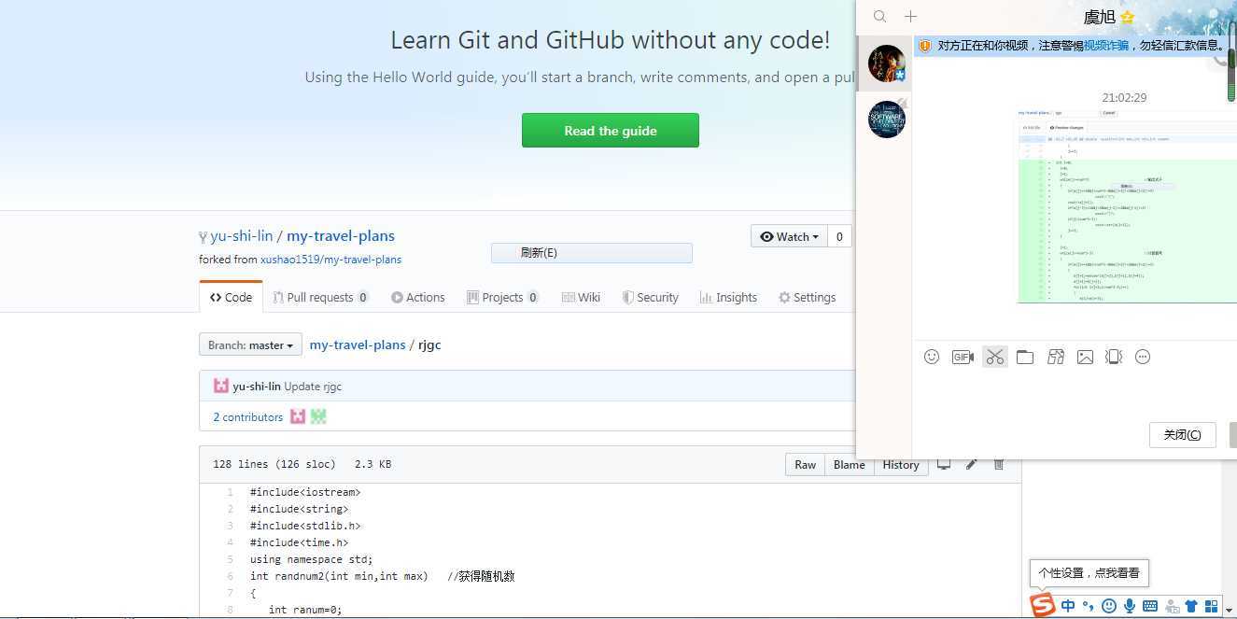Image resolution: width=1237 pixels, height=619 pixels.
Task: Select the first chat contact avatar
Action: point(886,63)
